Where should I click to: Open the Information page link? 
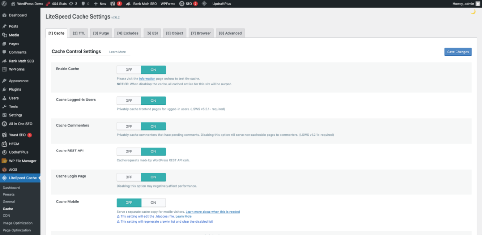coord(147,79)
